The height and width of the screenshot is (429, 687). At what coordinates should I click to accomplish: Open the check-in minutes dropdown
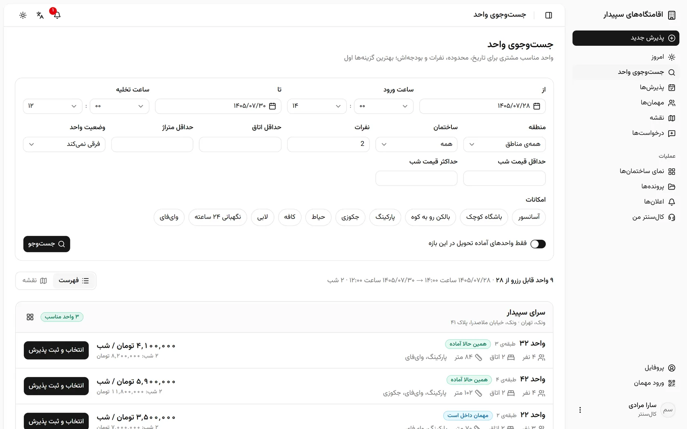point(384,106)
